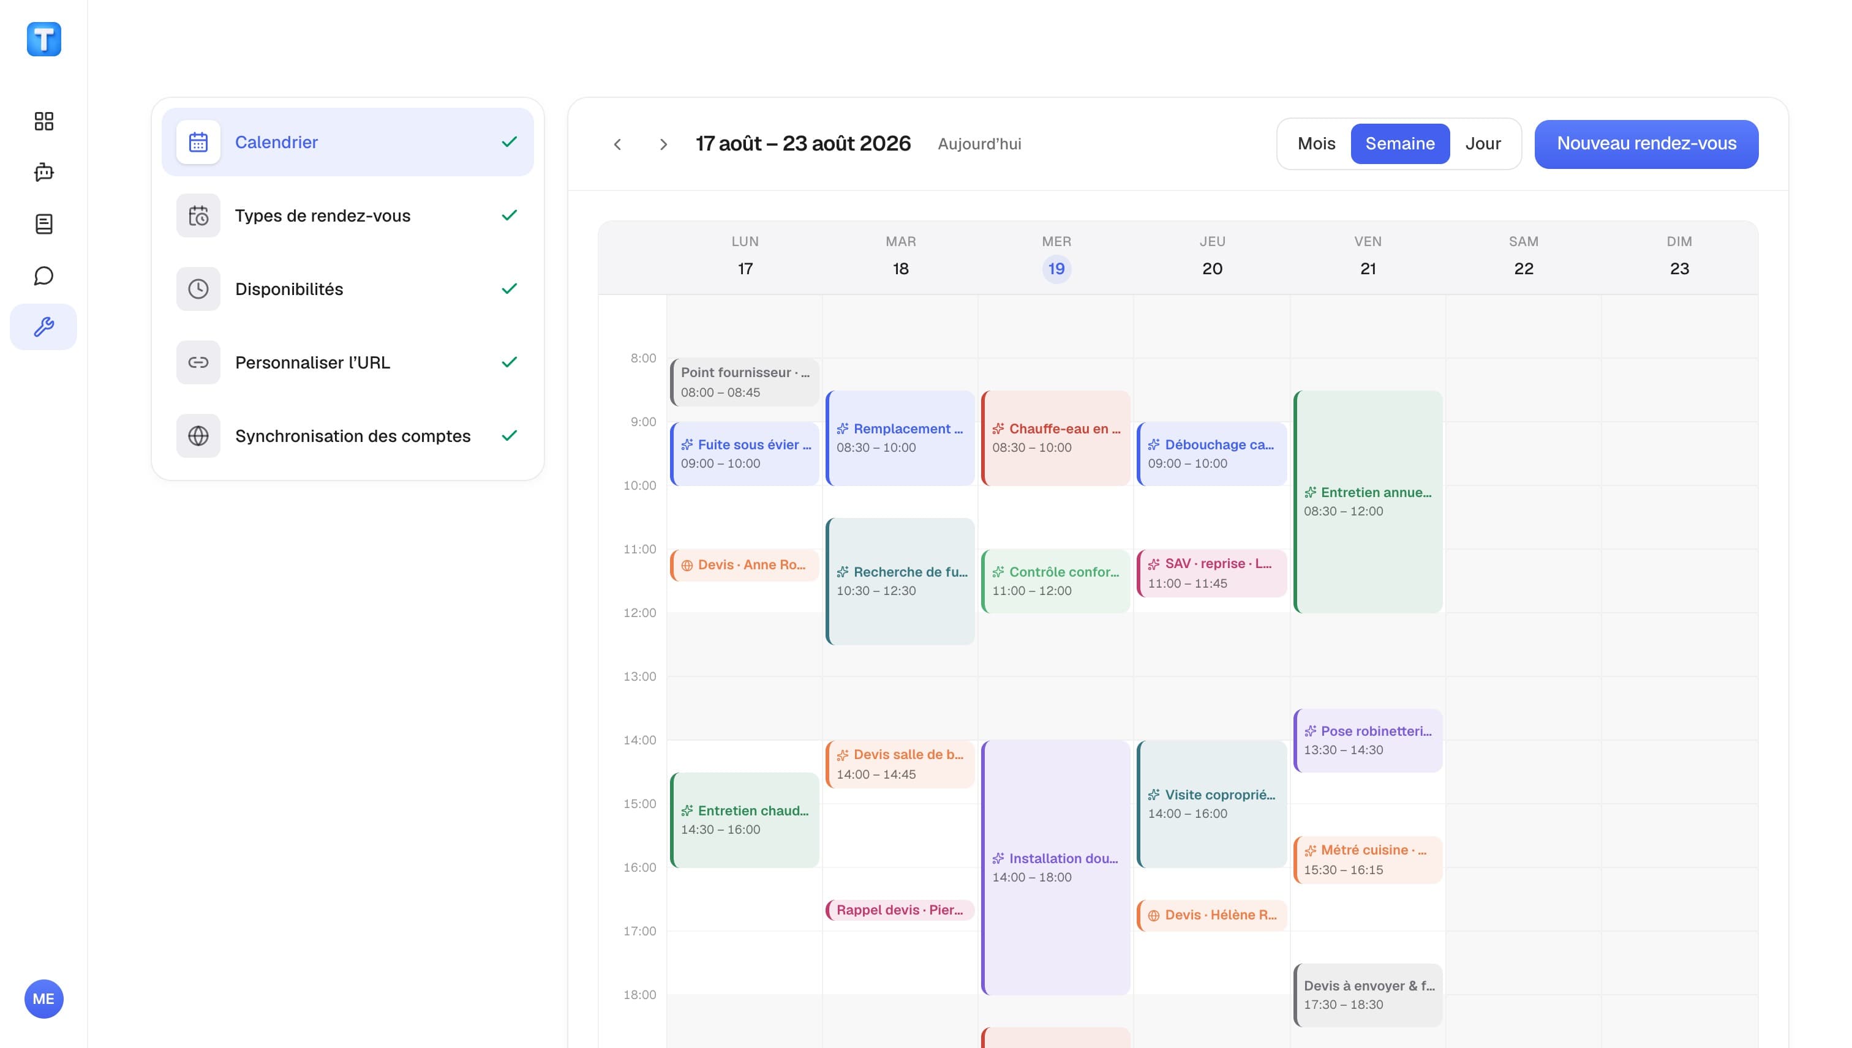Open the documents list icon in sidebar
Screen dimensions: 1852x1048
tap(44, 224)
